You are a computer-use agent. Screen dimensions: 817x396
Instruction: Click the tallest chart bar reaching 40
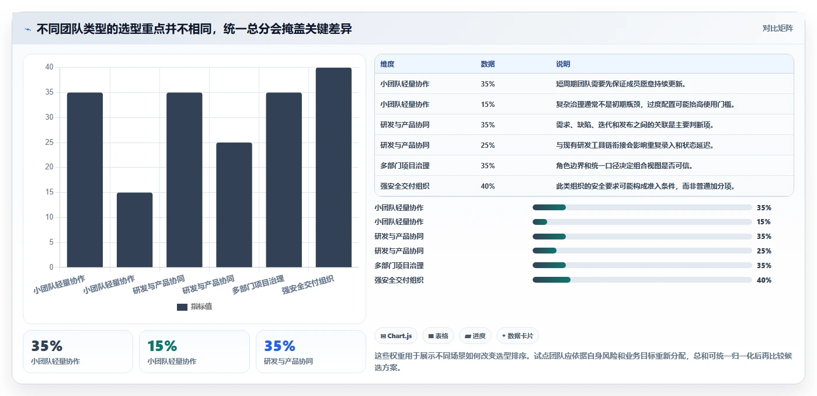[333, 168]
